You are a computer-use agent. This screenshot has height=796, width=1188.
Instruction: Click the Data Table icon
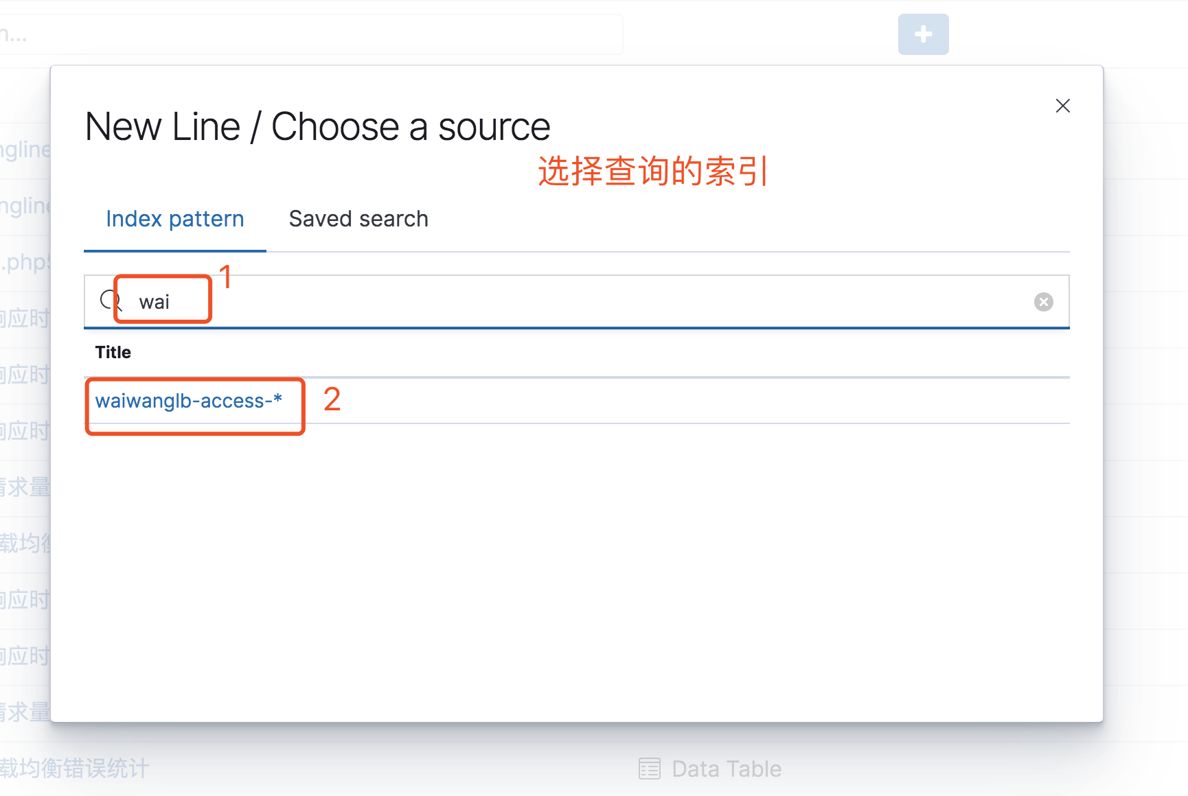point(649,769)
